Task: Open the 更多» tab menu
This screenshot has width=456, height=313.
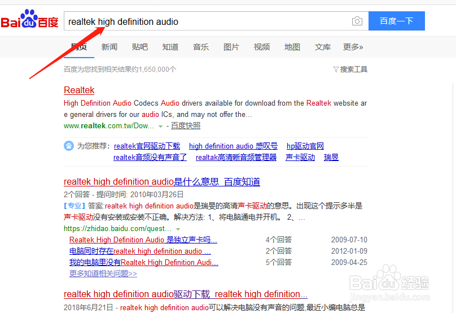Action: 353,47
